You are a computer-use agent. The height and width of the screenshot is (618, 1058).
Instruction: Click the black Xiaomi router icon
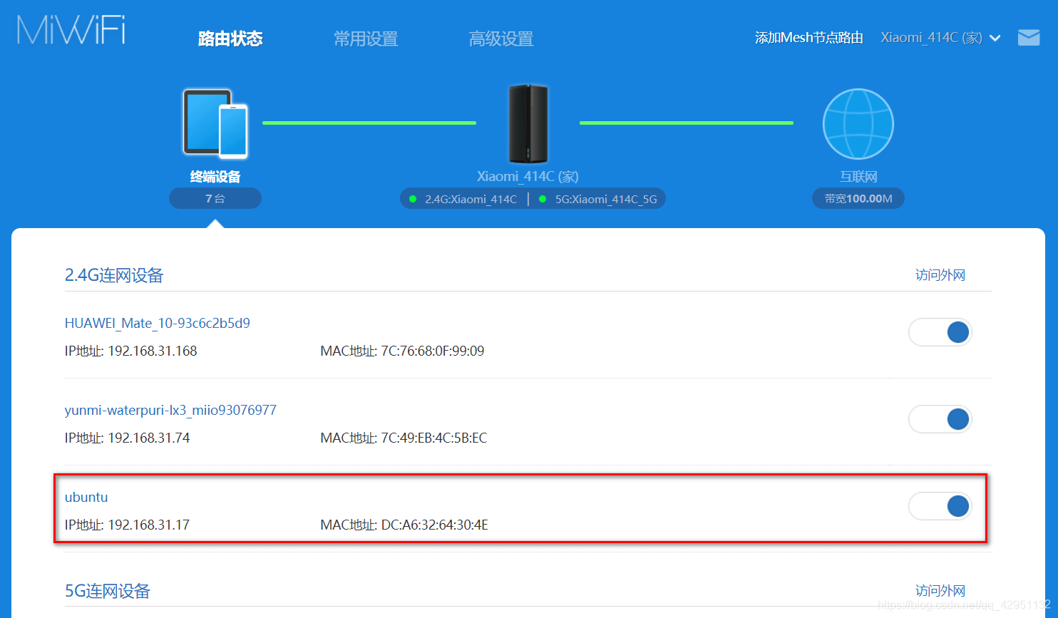(x=528, y=123)
